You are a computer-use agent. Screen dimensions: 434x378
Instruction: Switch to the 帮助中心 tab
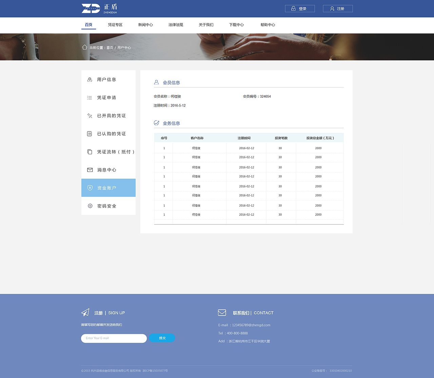coord(268,25)
